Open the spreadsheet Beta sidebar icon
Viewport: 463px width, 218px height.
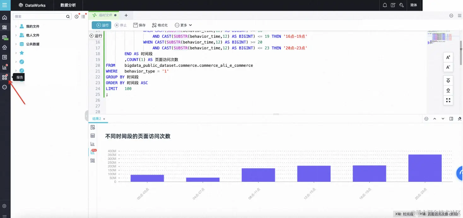(x=5, y=37)
